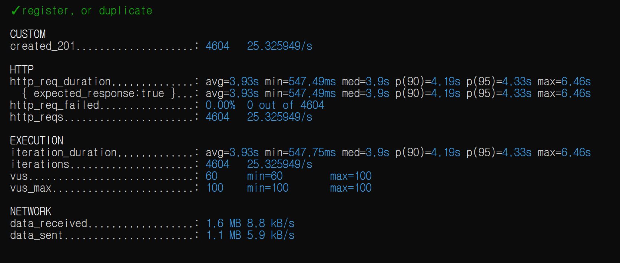Click the green checkmark before register

pyautogui.click(x=15, y=11)
